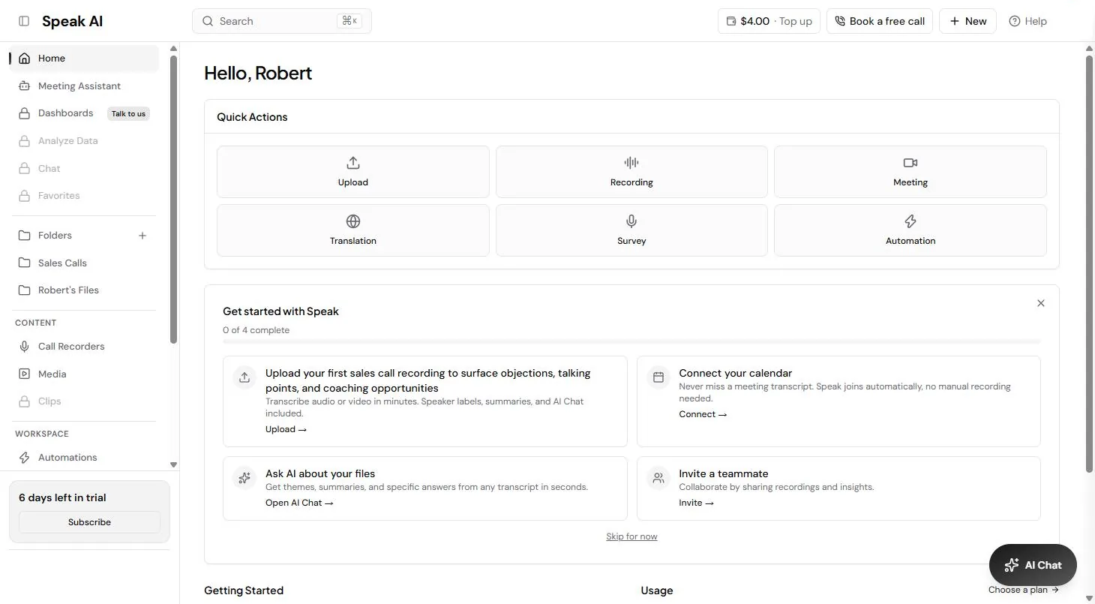Image resolution: width=1095 pixels, height=604 pixels.
Task: Click the Automations lightning icon in sidebar
Action: [x=25, y=458]
